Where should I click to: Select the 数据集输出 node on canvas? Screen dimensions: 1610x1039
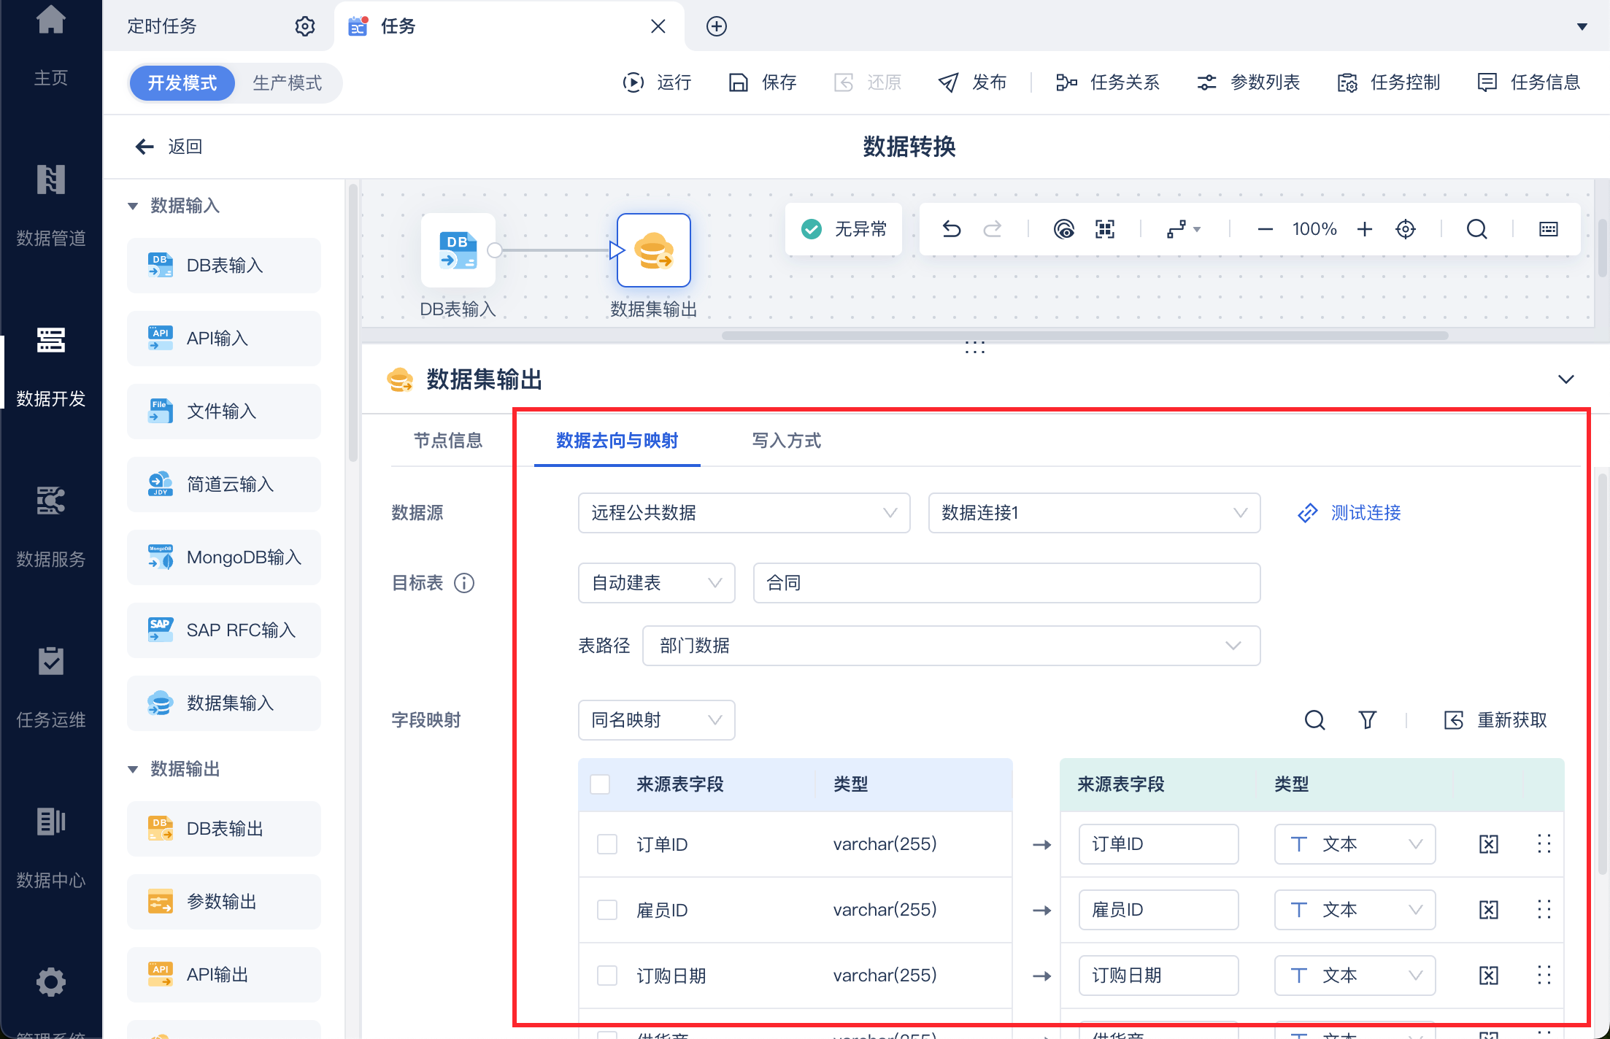(653, 250)
